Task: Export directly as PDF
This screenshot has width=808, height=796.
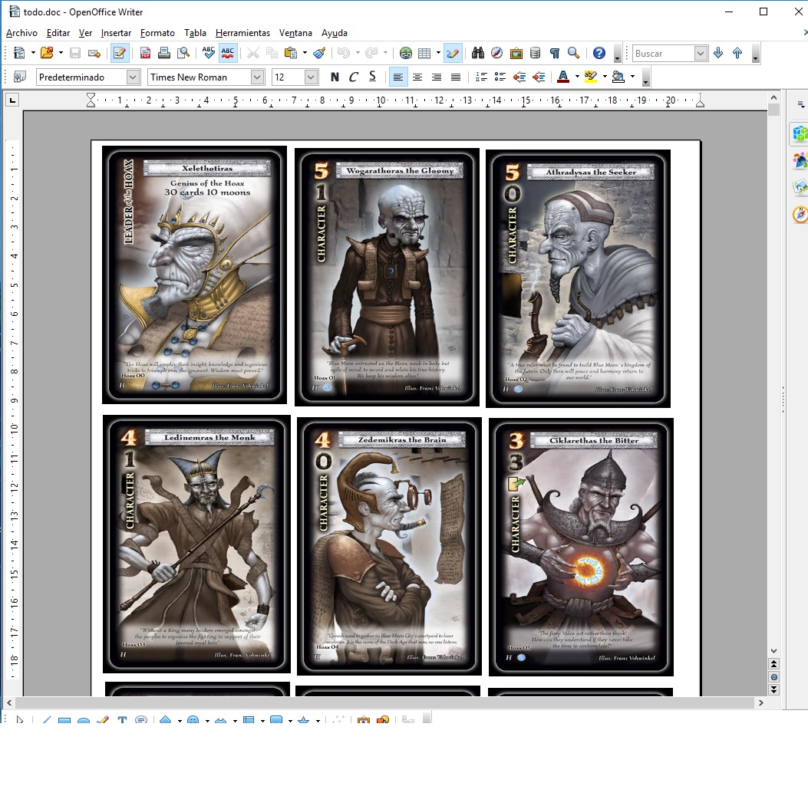Action: point(145,53)
